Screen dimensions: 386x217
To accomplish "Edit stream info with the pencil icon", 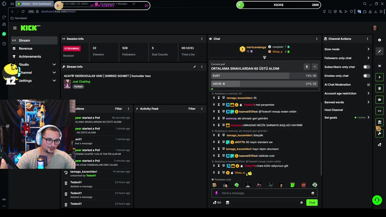I will click(195, 67).
